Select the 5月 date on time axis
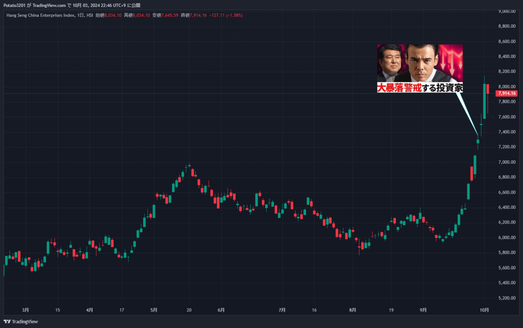Image resolution: width=523 pixels, height=328 pixels. 154,310
